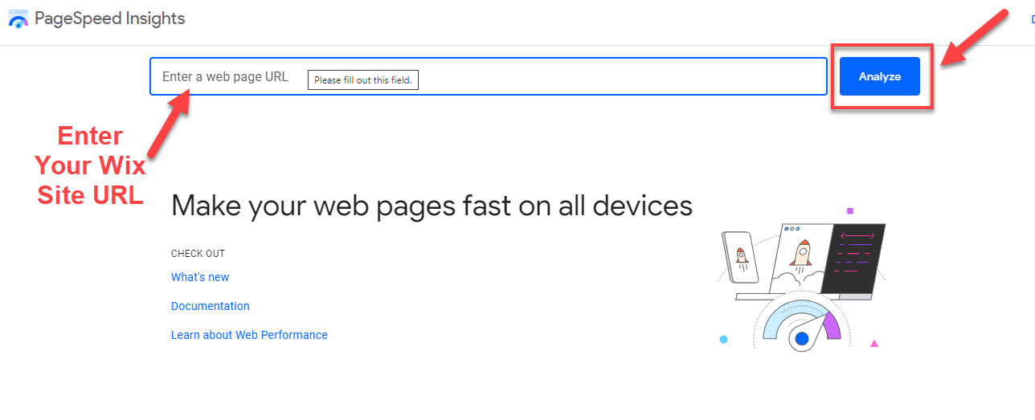The height and width of the screenshot is (420, 1035).
Task: Click the phone with rocket illustration
Action: tap(741, 258)
